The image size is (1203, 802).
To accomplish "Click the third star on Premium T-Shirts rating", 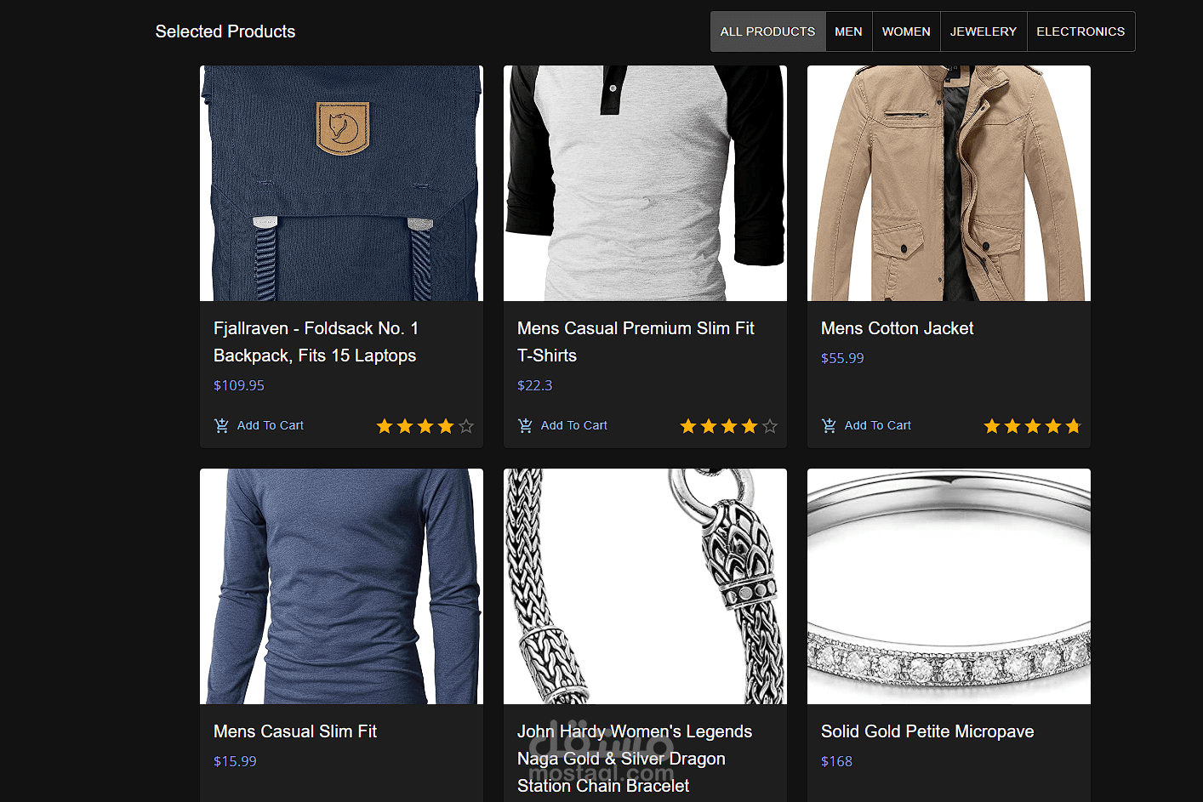I will point(729,426).
